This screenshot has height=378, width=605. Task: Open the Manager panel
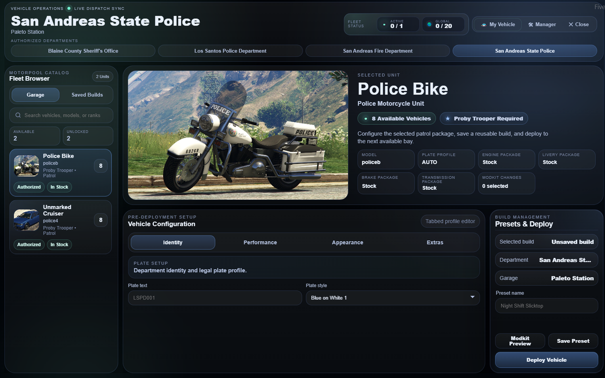click(x=542, y=25)
